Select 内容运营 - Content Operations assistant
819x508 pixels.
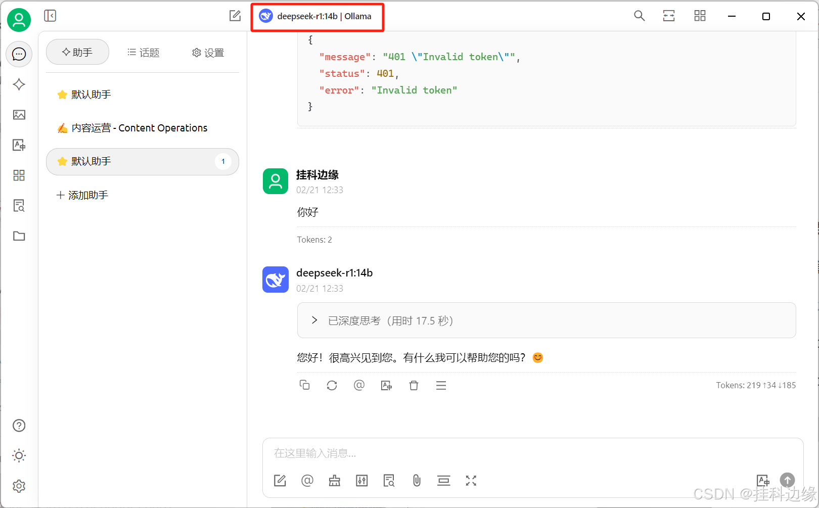click(x=142, y=128)
